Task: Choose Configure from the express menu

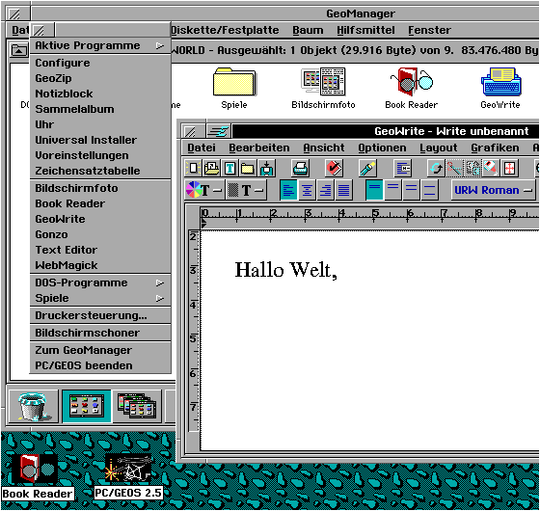Action: tap(100, 63)
